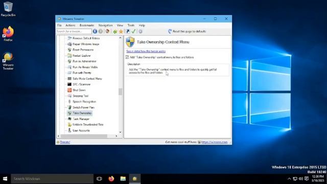Click the Repair Windows Image tree icon
The width and height of the screenshot is (327, 184).
[69, 44]
